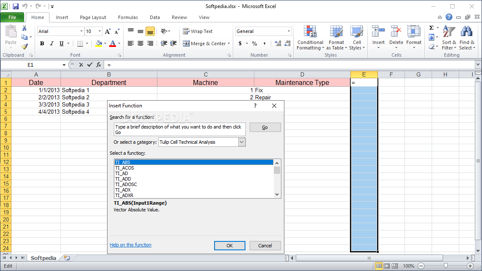Image resolution: width=482 pixels, height=271 pixels.
Task: Click Decrease Decimal icon
Action: click(x=287, y=44)
